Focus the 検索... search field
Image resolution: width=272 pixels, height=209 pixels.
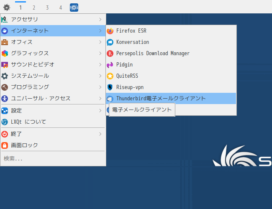click(x=53, y=158)
